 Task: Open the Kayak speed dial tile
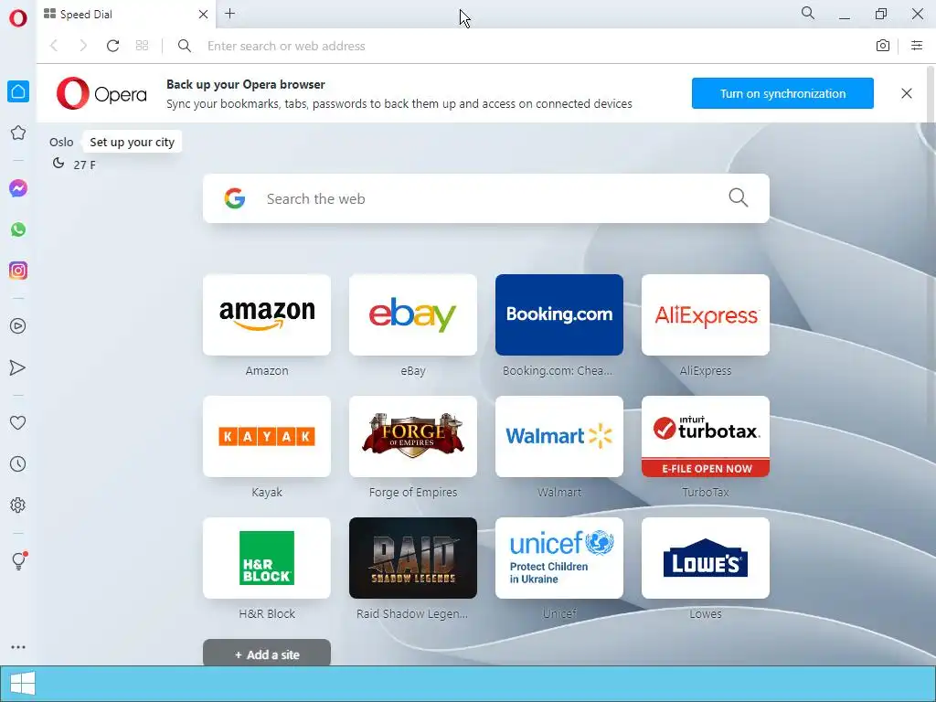[267, 436]
